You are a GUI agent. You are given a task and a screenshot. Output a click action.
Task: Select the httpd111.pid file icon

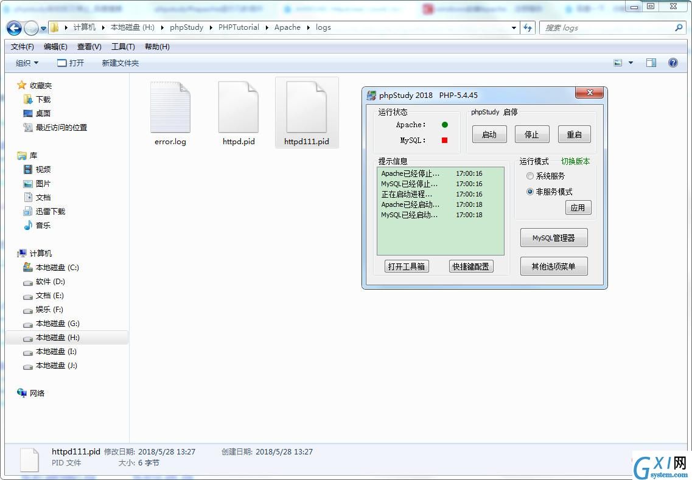click(306, 106)
